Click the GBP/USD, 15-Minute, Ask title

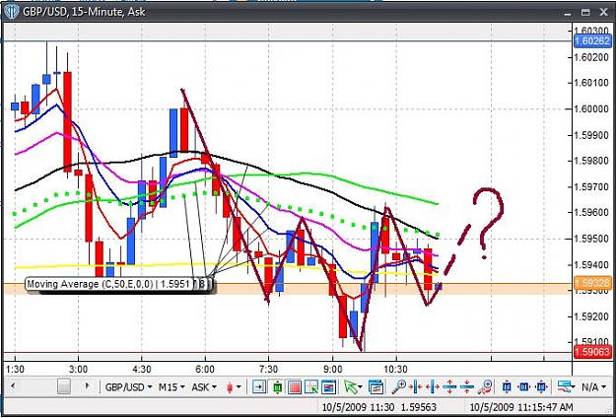84,12
